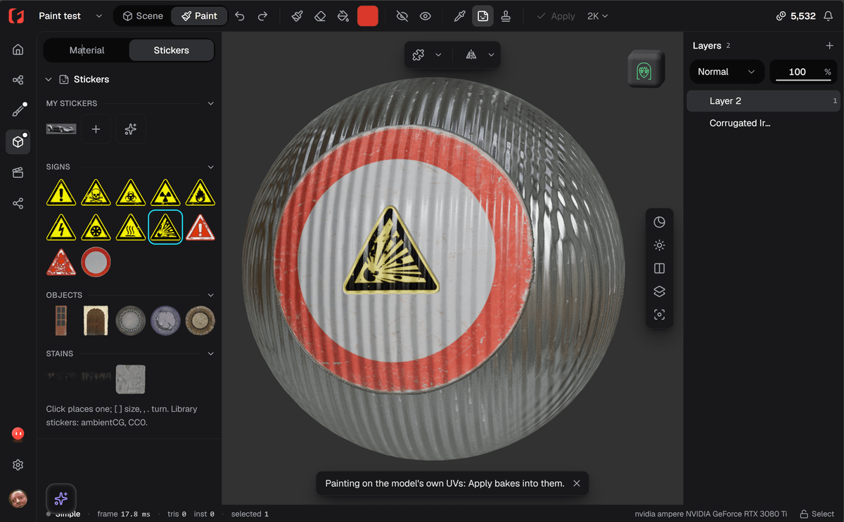Switch to Scene mode
This screenshot has height=522, width=844.
click(x=143, y=15)
